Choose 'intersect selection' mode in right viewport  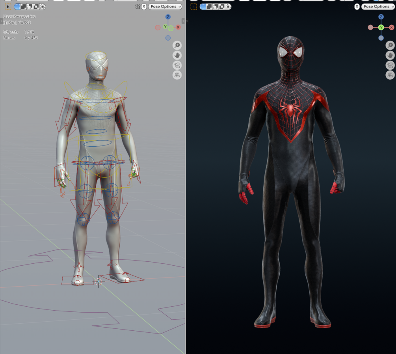[228, 7]
